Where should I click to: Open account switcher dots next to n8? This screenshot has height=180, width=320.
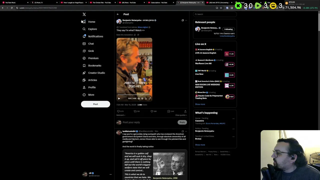coord(110,174)
